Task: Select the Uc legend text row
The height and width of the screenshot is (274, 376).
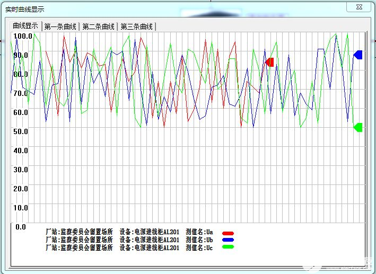Action: (129, 248)
